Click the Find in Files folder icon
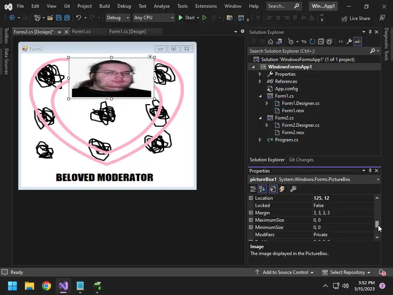 [x=230, y=18]
